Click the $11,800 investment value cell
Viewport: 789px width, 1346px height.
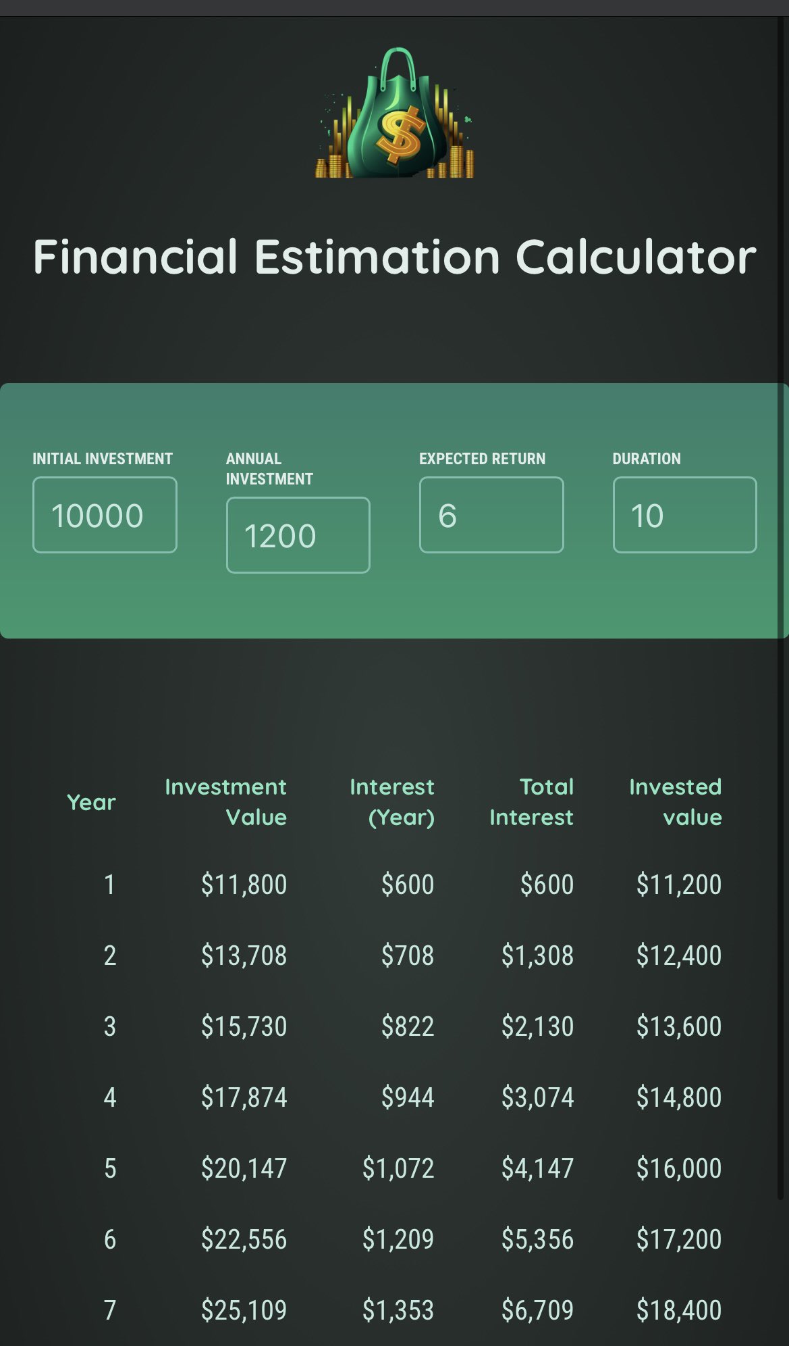[x=244, y=884]
